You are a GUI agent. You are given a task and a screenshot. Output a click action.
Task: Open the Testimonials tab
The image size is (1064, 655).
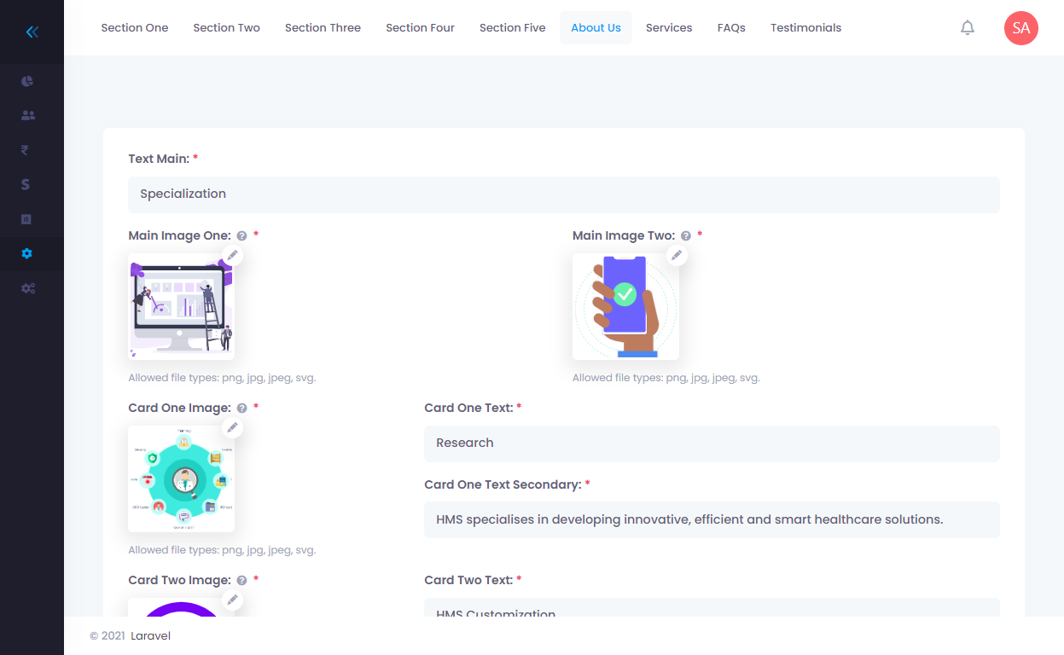tap(805, 28)
